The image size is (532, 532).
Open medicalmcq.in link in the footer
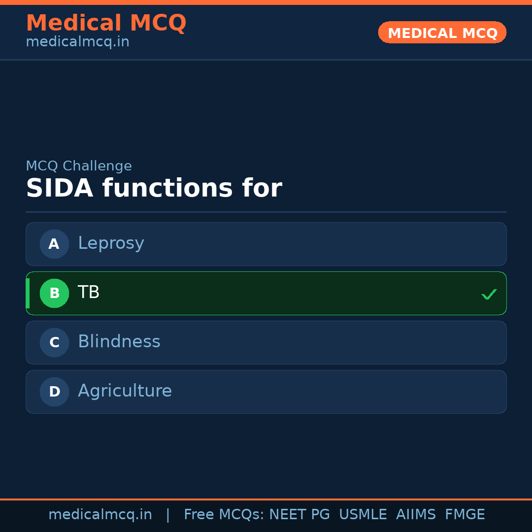[x=100, y=515]
